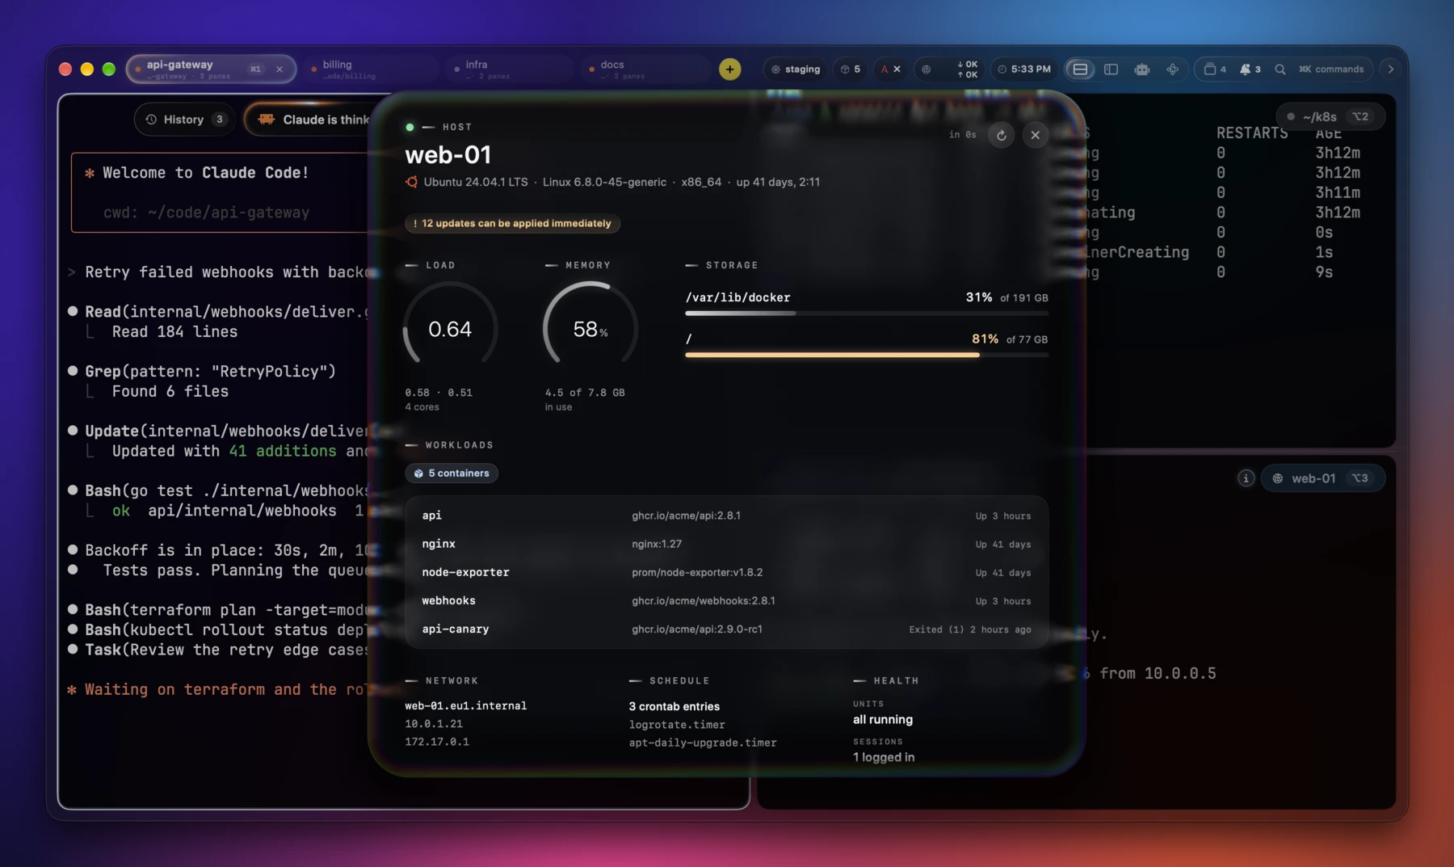Open History with 3 entries

coord(185,120)
